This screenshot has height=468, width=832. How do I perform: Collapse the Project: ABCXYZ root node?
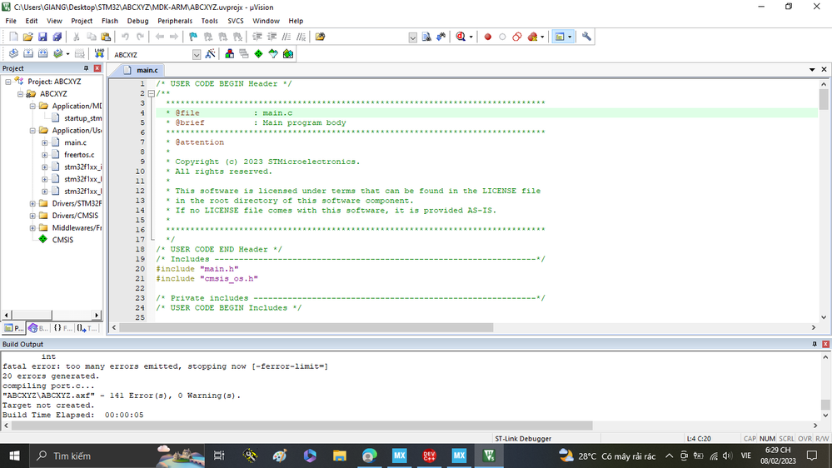coord(8,82)
